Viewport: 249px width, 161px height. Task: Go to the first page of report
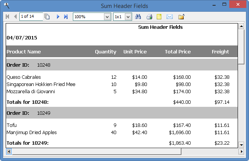tap(7, 17)
